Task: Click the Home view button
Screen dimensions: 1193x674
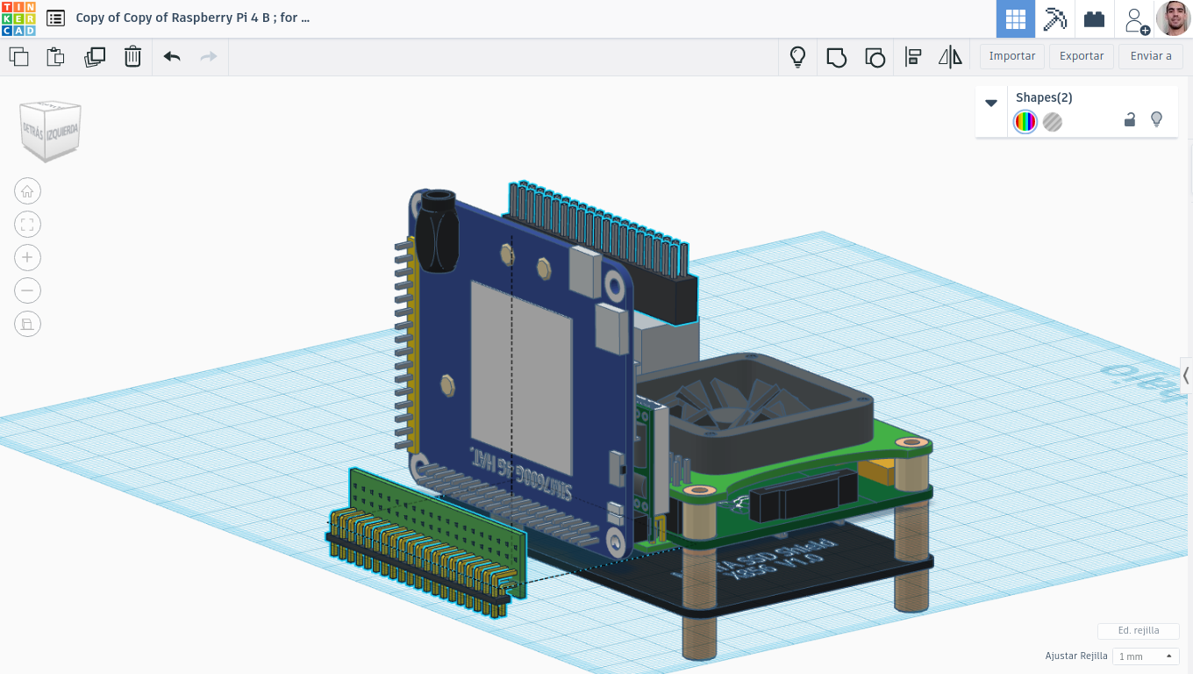Action: [27, 191]
